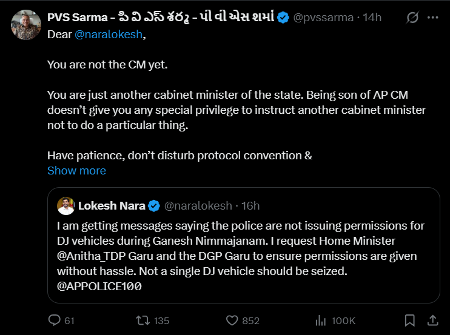Open the three-dot more options menu
The height and width of the screenshot is (335, 450).
tap(432, 18)
